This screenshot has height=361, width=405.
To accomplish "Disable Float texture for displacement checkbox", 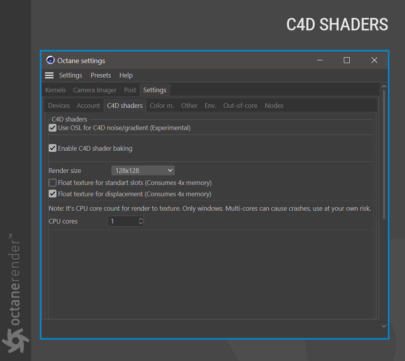I will (x=53, y=194).
